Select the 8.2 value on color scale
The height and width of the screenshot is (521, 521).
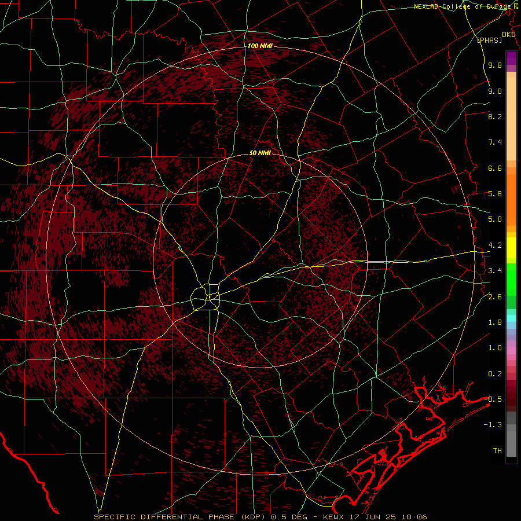tap(495, 116)
